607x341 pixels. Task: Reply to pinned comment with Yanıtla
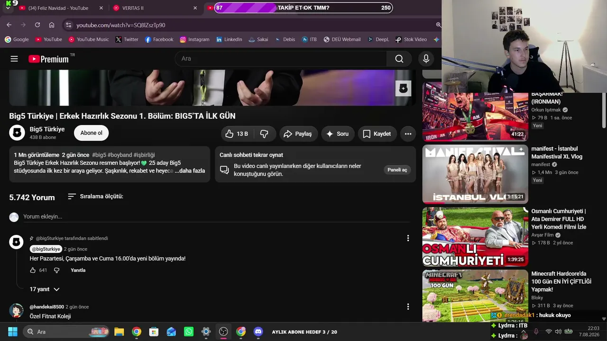pyautogui.click(x=78, y=270)
